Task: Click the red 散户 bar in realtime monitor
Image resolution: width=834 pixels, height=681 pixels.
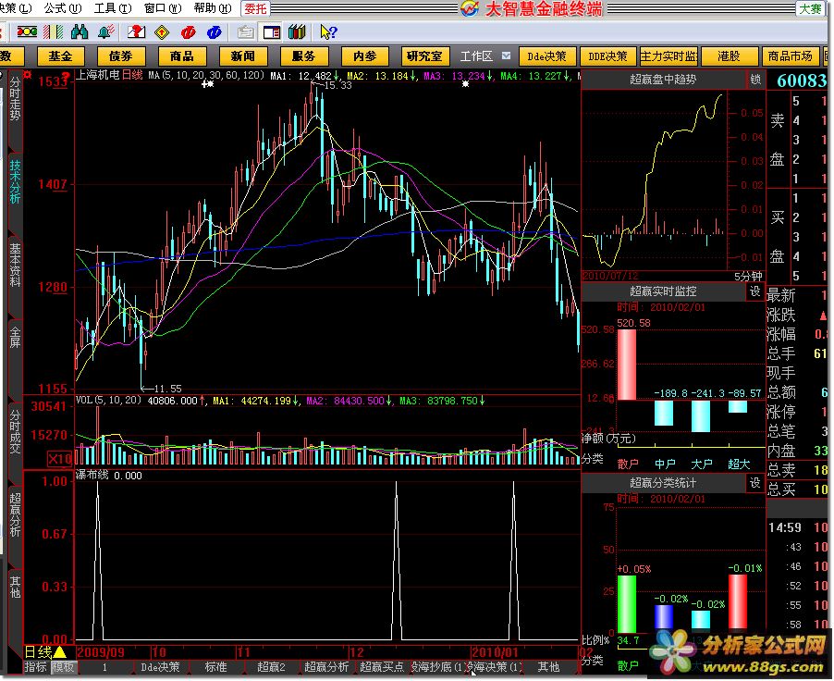Action: [x=627, y=365]
